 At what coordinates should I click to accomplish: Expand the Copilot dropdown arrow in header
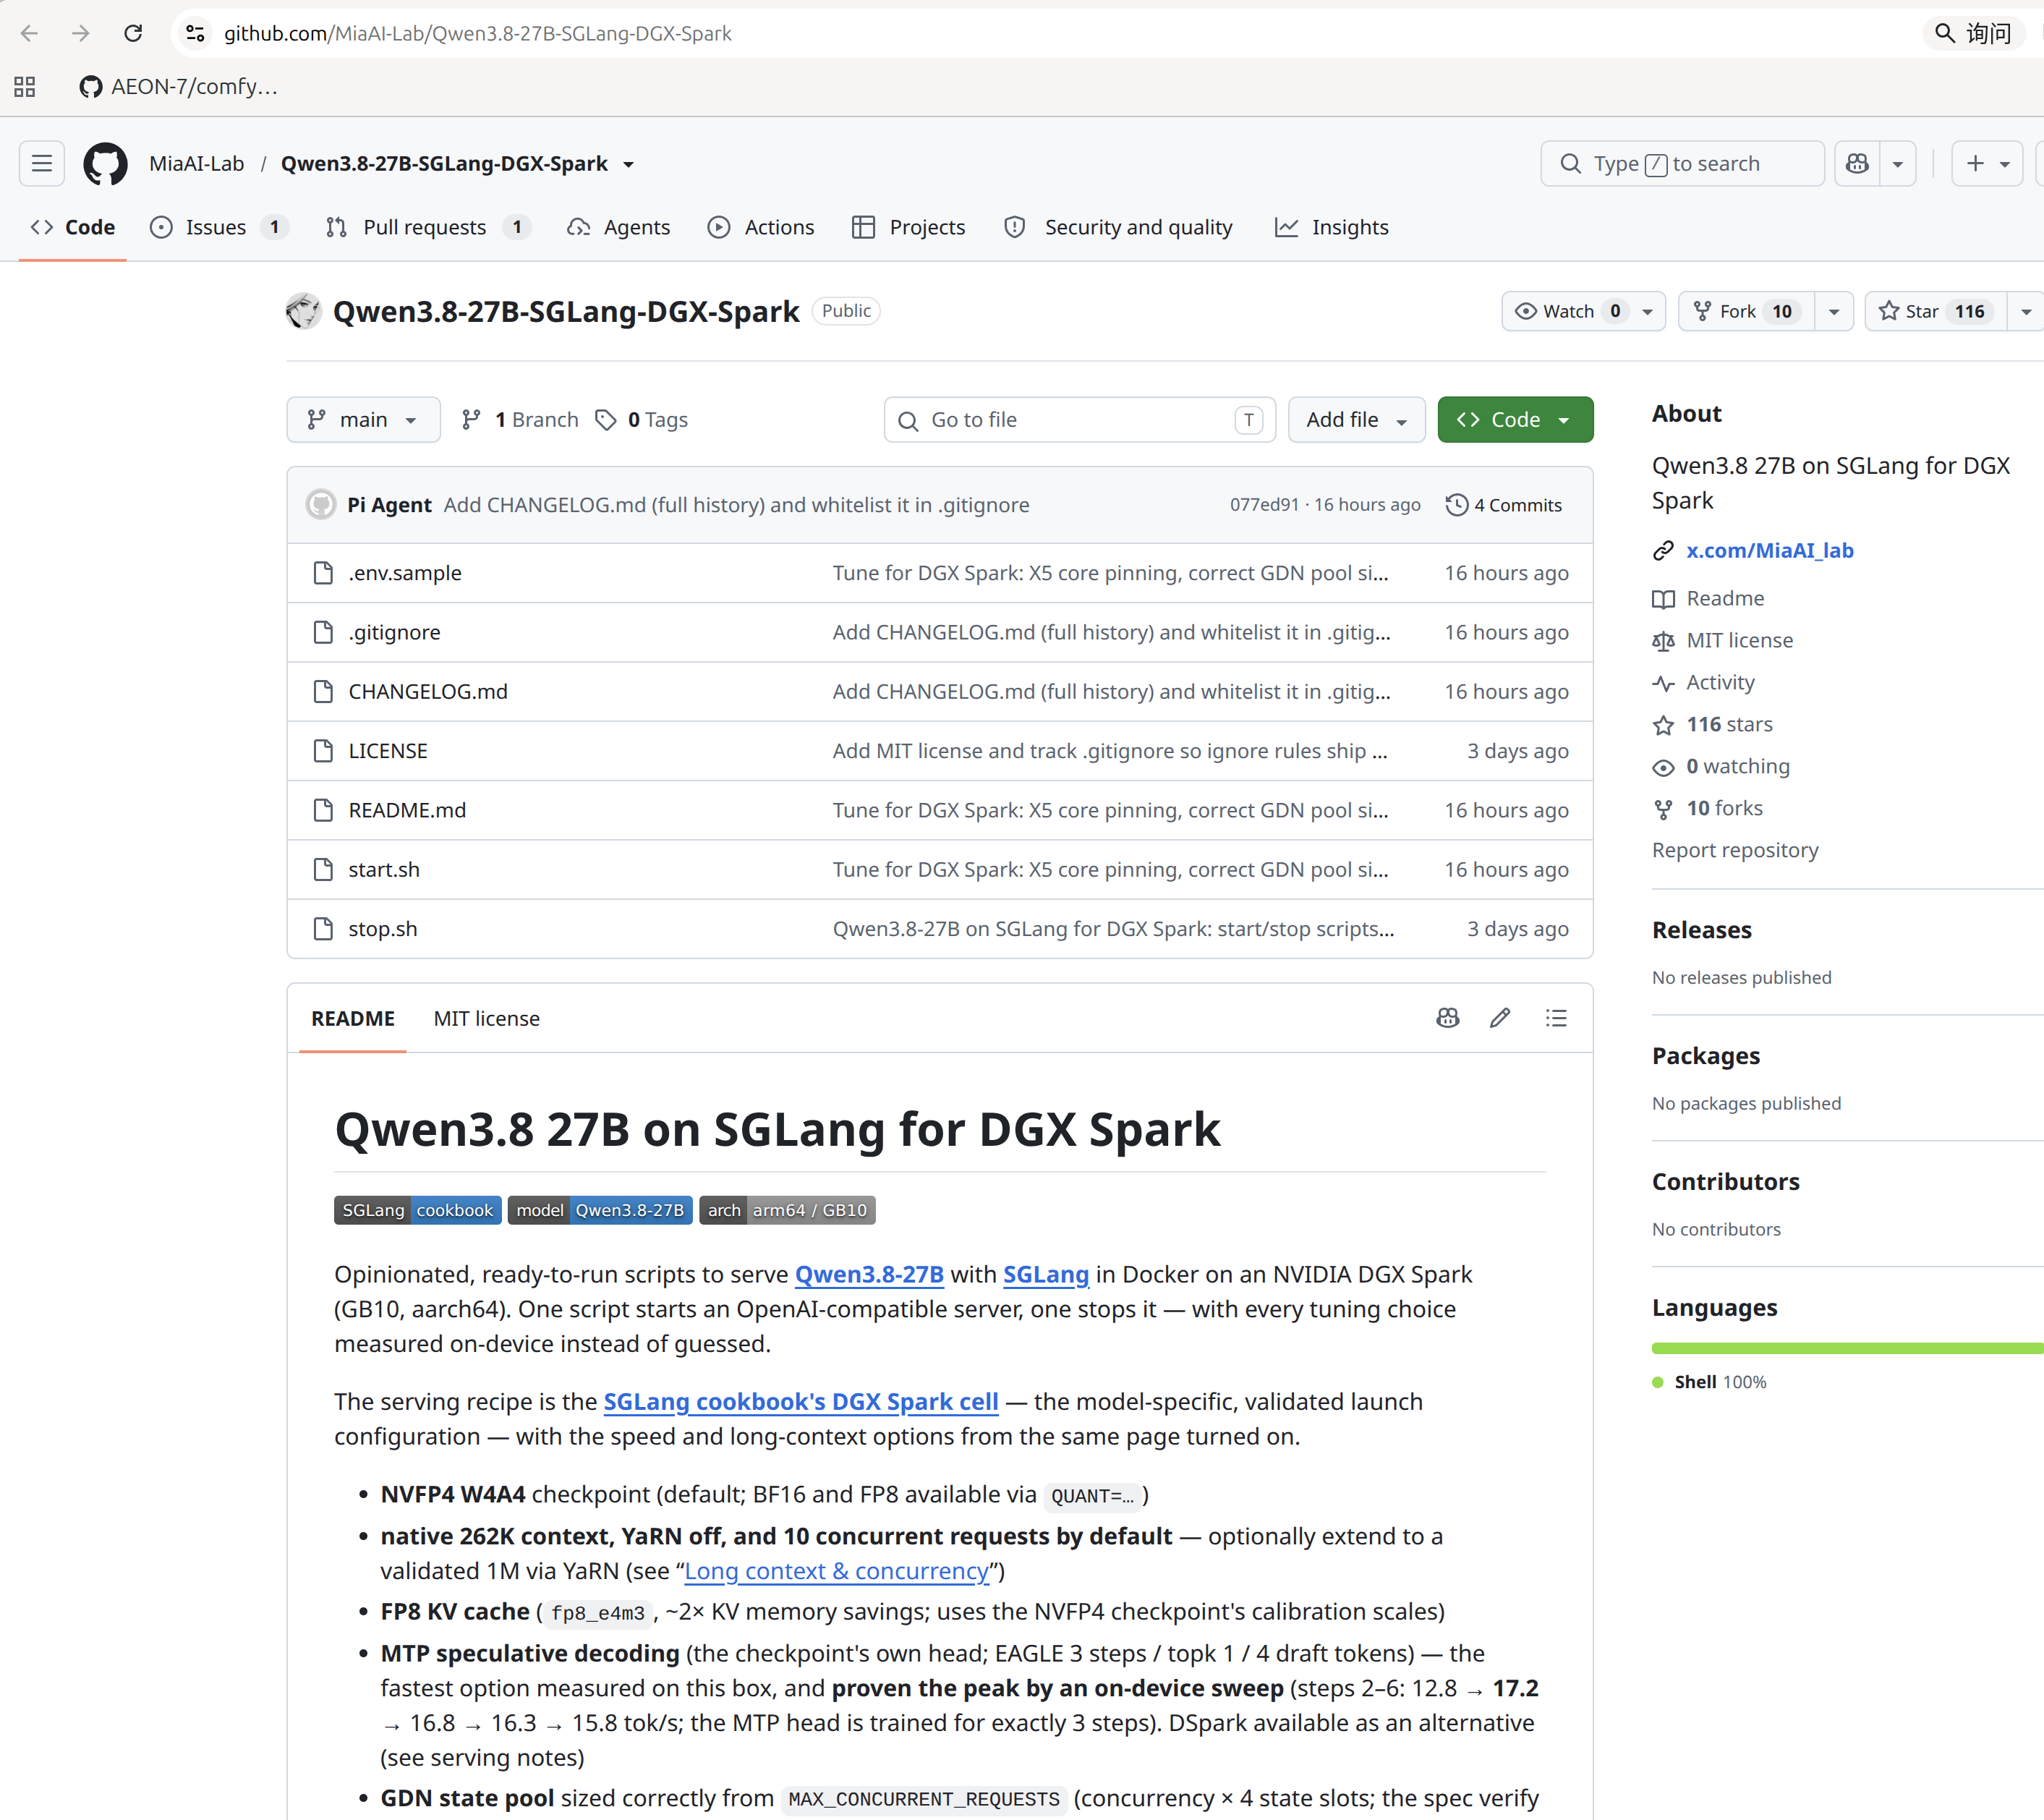1897,163
